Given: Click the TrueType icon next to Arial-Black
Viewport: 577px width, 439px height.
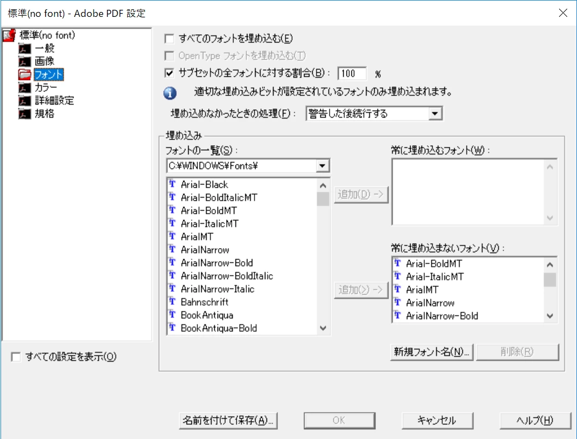Looking at the screenshot, I should click(172, 184).
